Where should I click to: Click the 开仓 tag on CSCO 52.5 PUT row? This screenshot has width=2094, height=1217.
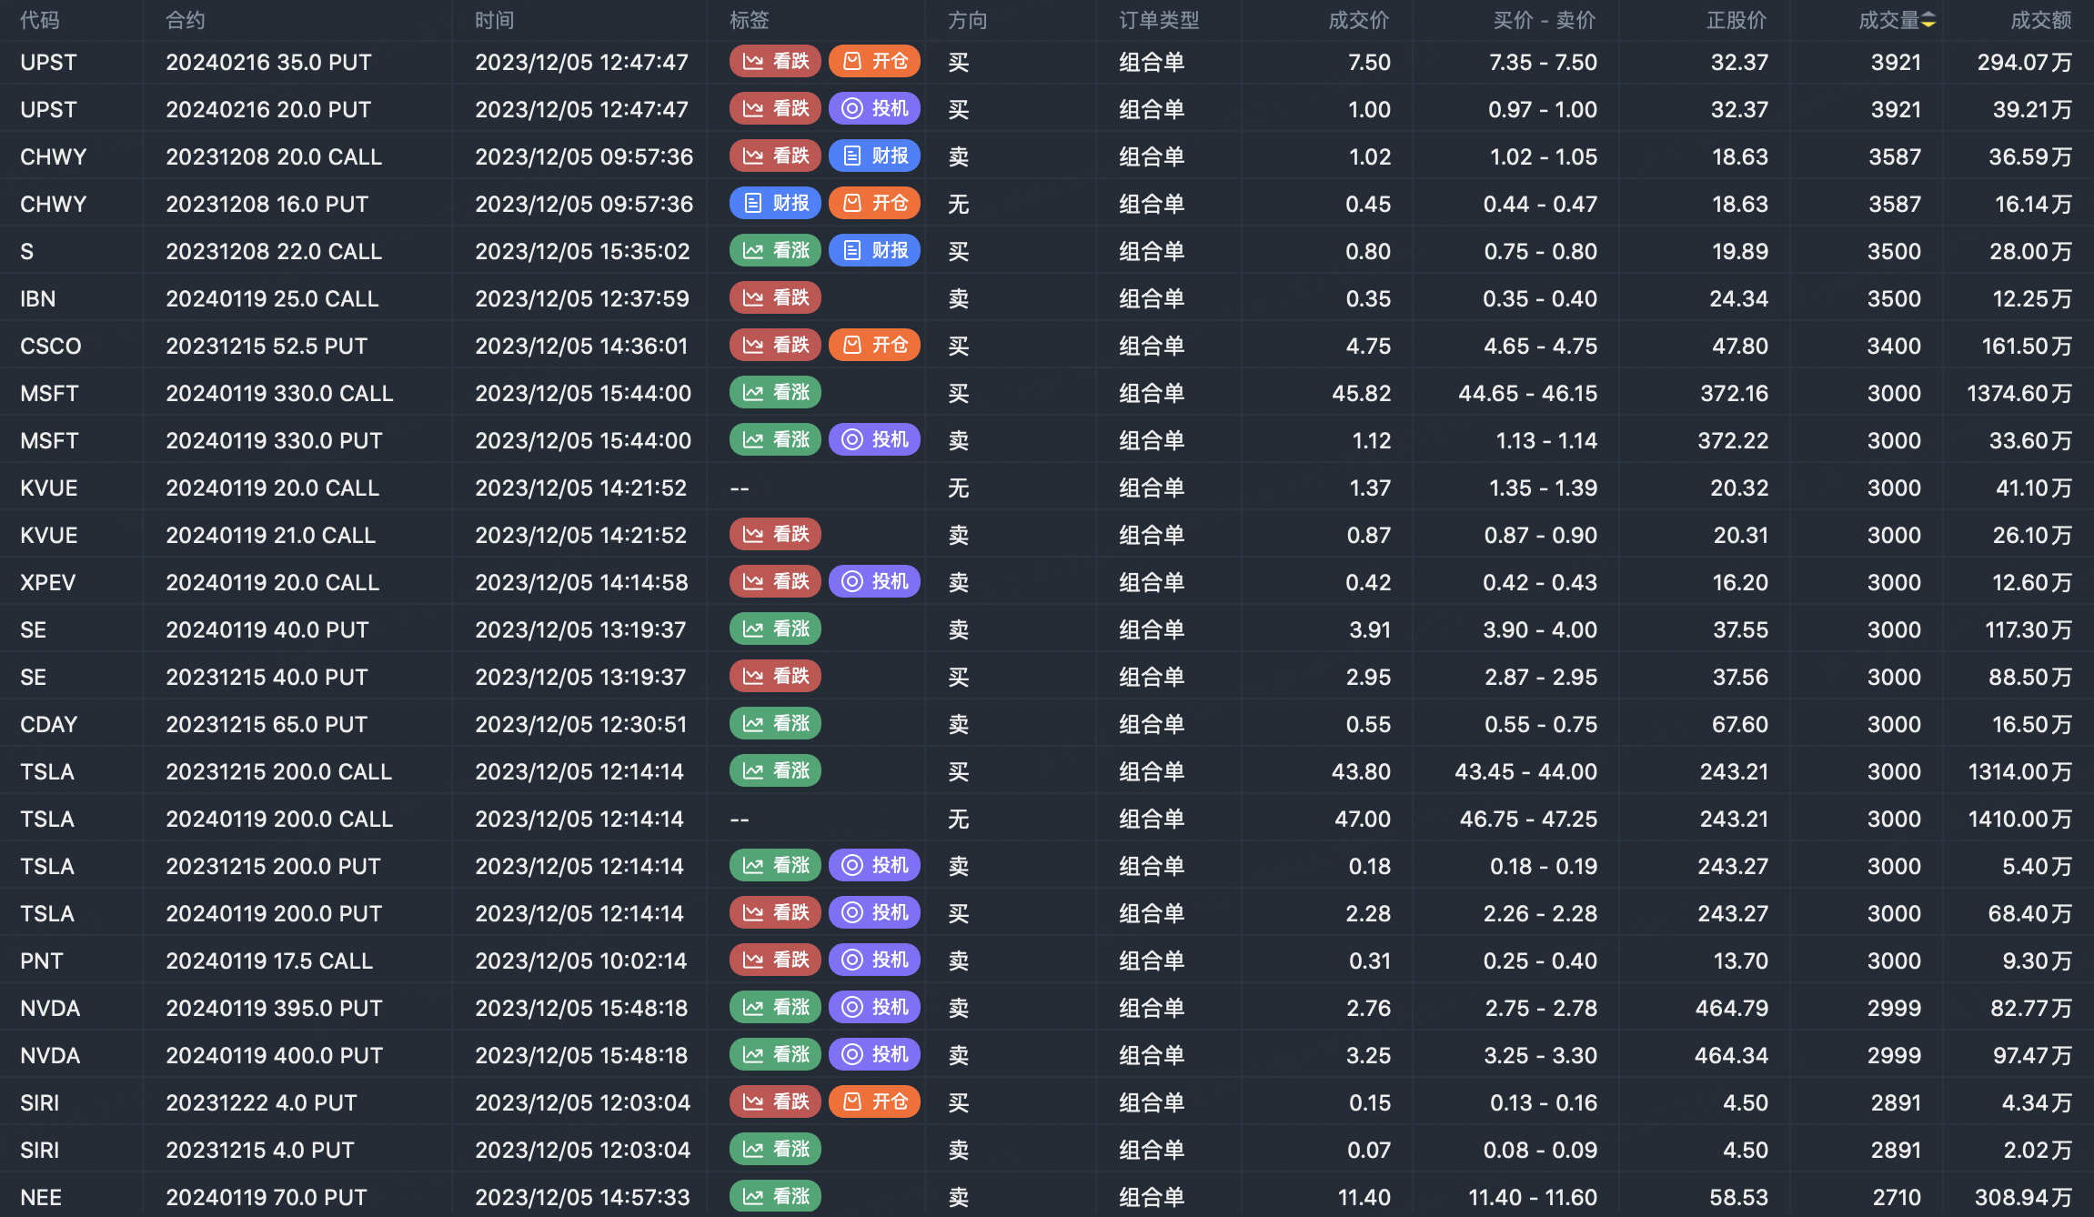pyautogui.click(x=874, y=345)
